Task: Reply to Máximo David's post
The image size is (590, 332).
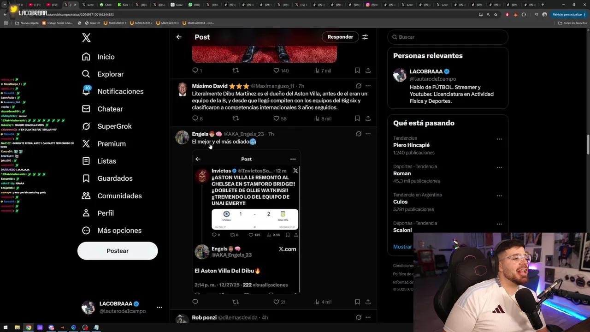Action: [x=195, y=119]
